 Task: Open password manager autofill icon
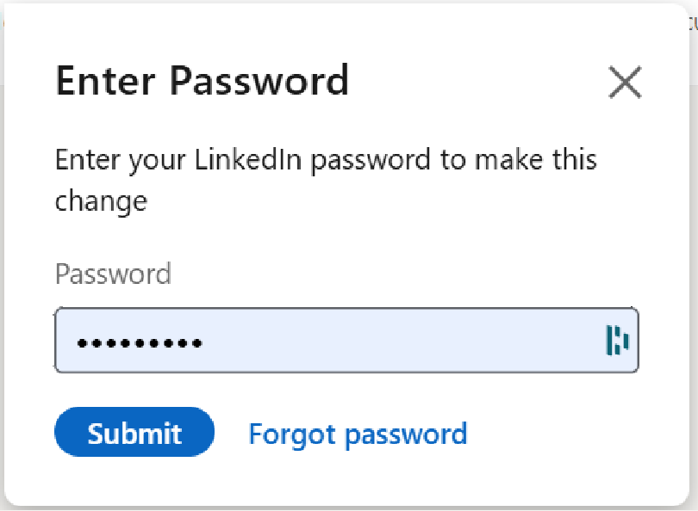point(617,341)
